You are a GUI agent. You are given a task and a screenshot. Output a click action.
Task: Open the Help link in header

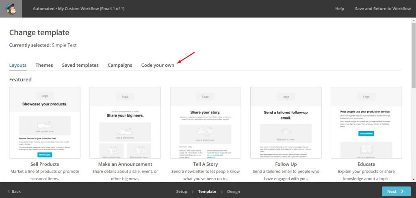pyautogui.click(x=340, y=9)
